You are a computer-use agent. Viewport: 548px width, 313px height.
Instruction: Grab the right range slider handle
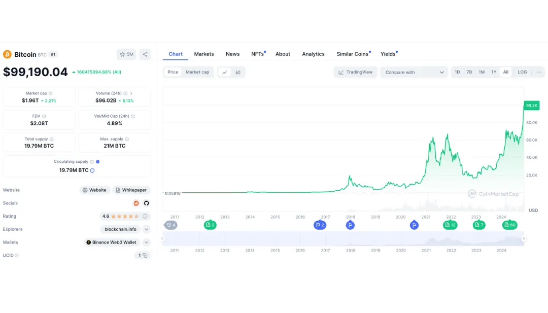click(x=524, y=239)
